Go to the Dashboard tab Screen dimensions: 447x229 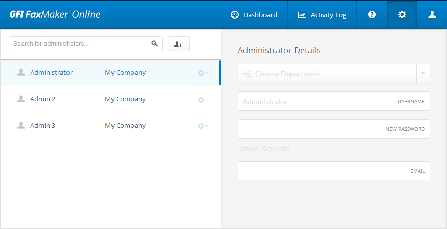point(254,15)
